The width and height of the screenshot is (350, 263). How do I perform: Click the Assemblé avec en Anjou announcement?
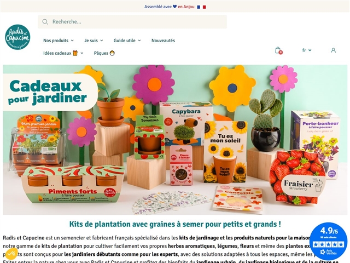[175, 7]
